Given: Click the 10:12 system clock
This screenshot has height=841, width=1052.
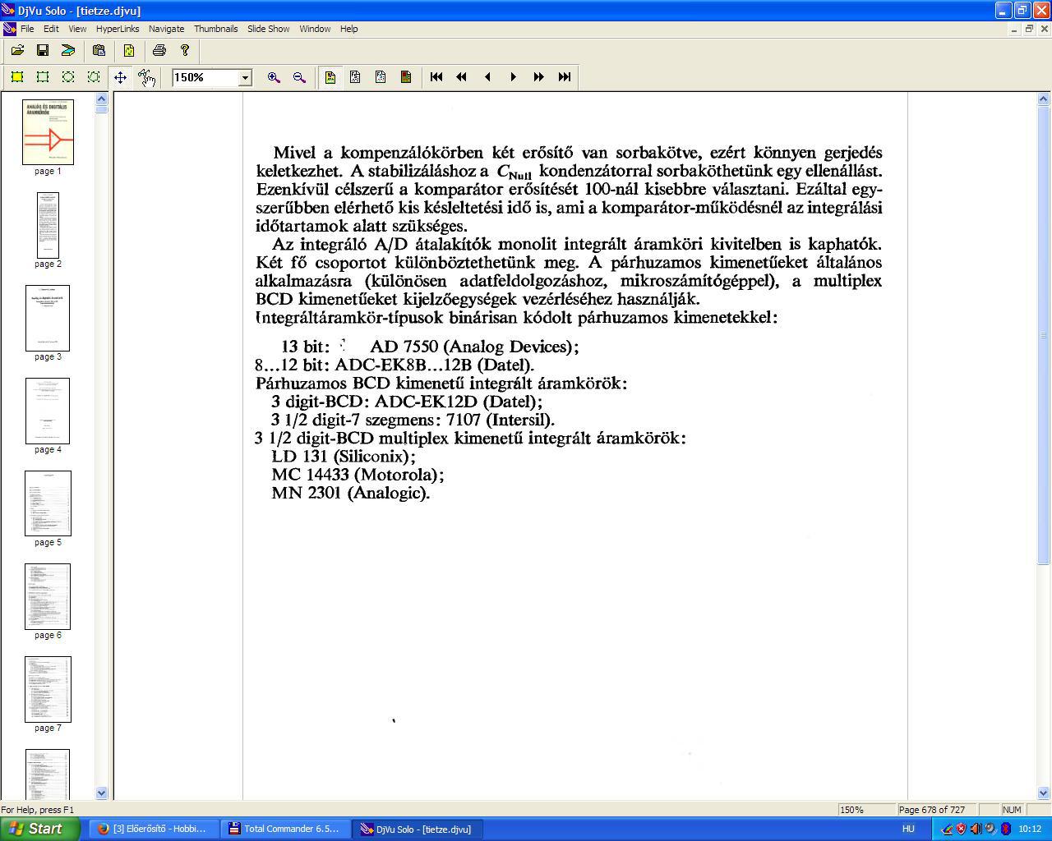Looking at the screenshot, I should point(1030,829).
